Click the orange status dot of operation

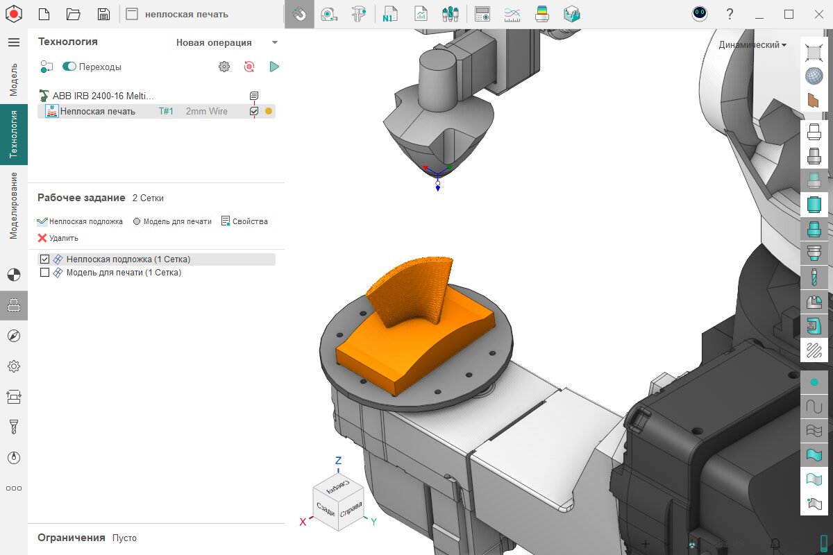point(269,111)
